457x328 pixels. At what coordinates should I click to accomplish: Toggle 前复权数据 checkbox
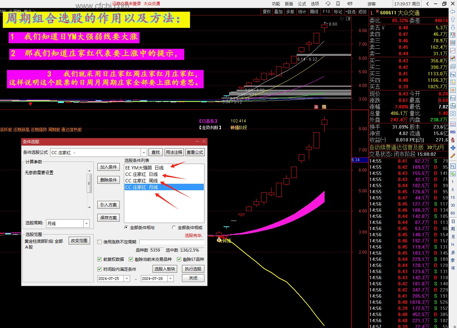tap(100, 259)
